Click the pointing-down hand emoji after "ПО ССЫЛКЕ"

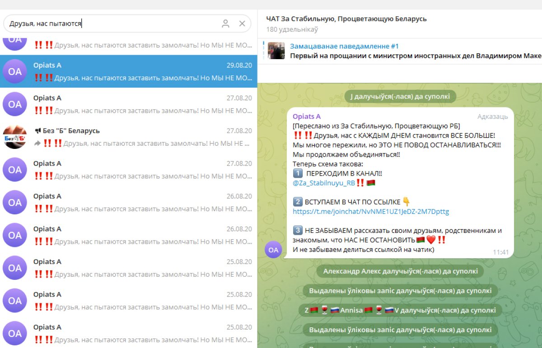[406, 202]
